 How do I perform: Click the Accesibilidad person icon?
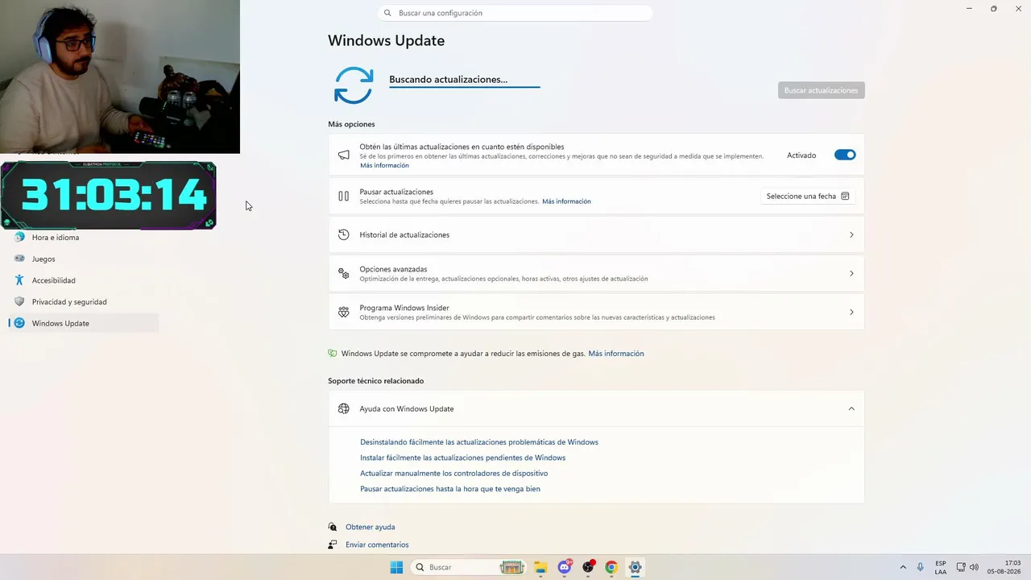click(x=19, y=280)
